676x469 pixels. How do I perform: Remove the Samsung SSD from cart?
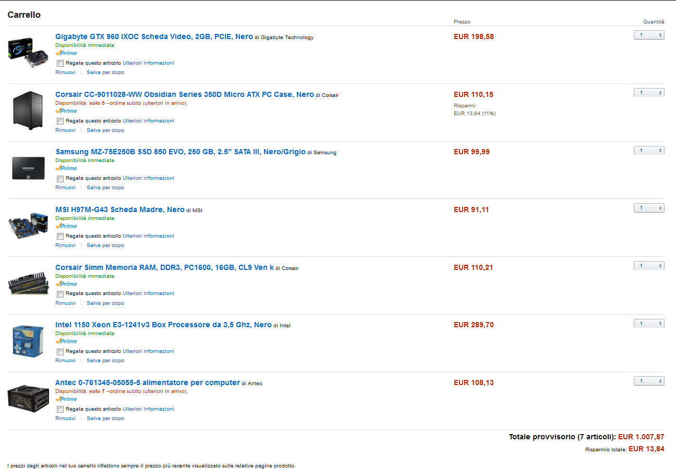[65, 188]
